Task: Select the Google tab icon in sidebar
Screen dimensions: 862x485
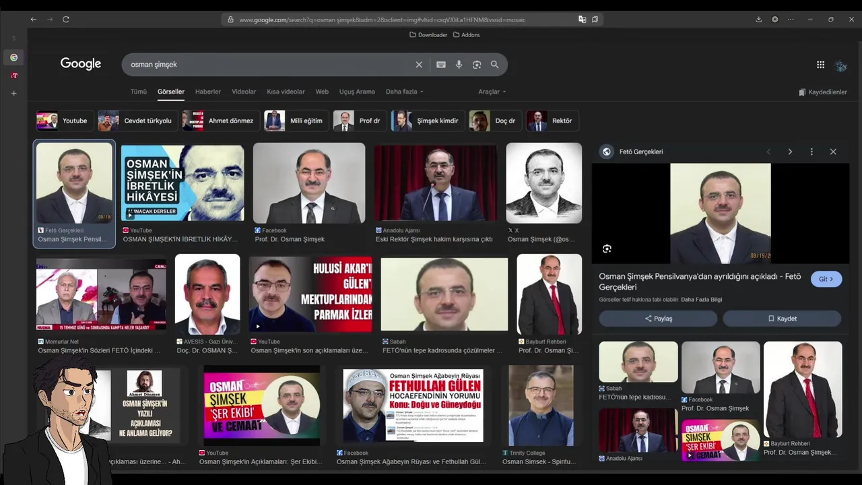Action: click(x=13, y=57)
